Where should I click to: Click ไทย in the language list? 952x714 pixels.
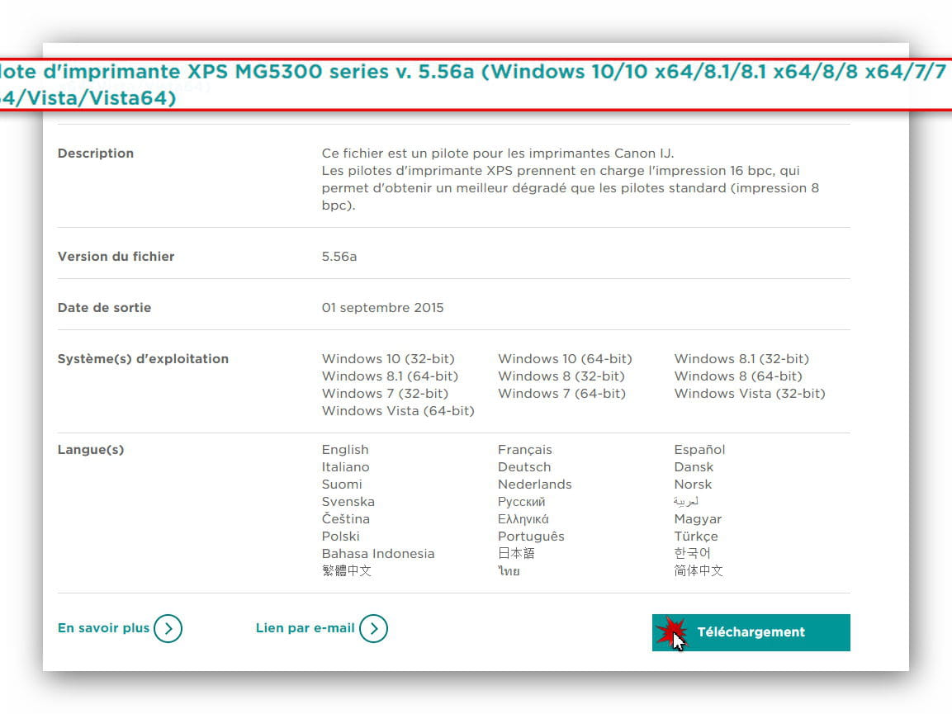tap(509, 570)
